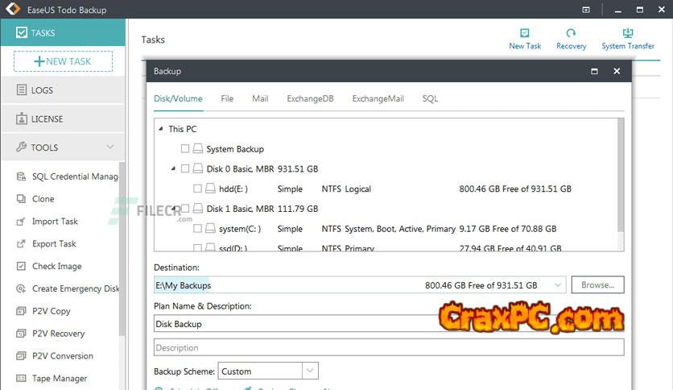This screenshot has width=673, height=390.
Task: Check the hdd(E:) volume checkbox
Action: pyautogui.click(x=198, y=189)
